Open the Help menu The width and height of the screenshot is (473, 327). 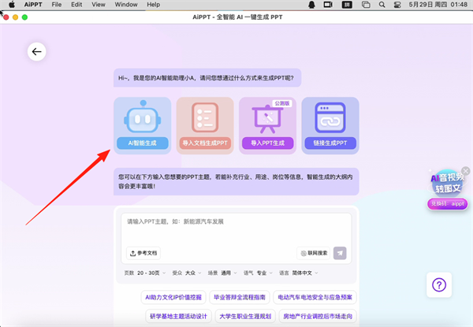[153, 5]
